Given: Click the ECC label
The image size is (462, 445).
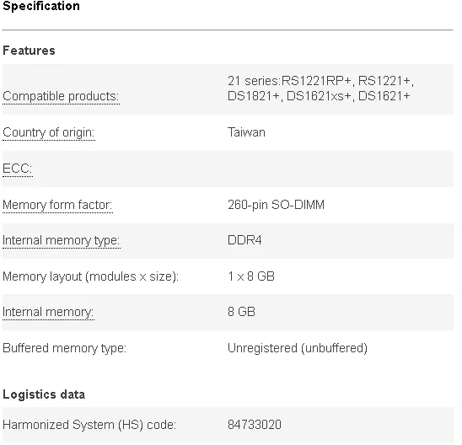Looking at the screenshot, I should (x=18, y=169).
